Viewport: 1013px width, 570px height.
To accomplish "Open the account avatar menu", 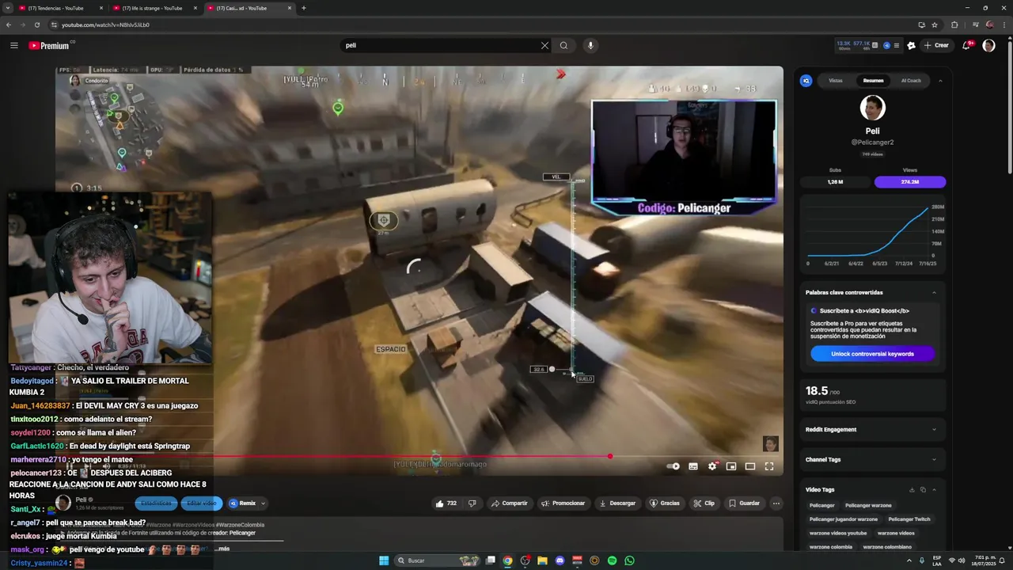I will click(x=988, y=45).
